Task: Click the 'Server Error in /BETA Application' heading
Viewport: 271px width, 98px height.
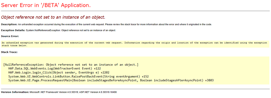Action: [46, 5]
